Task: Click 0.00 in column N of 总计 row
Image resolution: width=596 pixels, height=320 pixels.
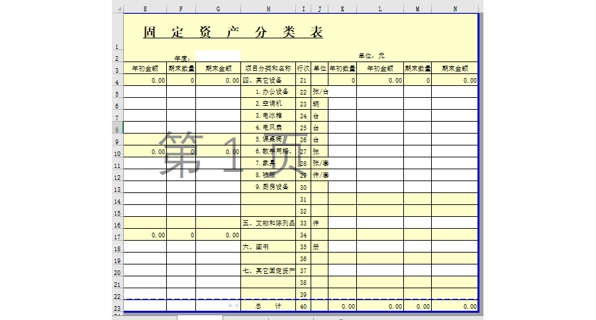Action: point(455,306)
